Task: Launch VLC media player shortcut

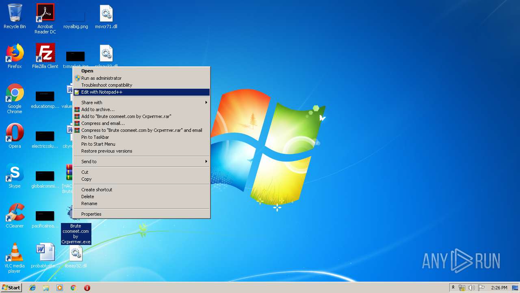Action: coord(15,258)
